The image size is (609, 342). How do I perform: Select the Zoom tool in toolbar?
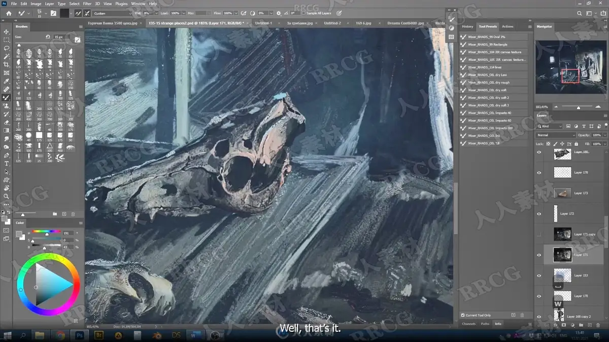pyautogui.click(x=7, y=196)
